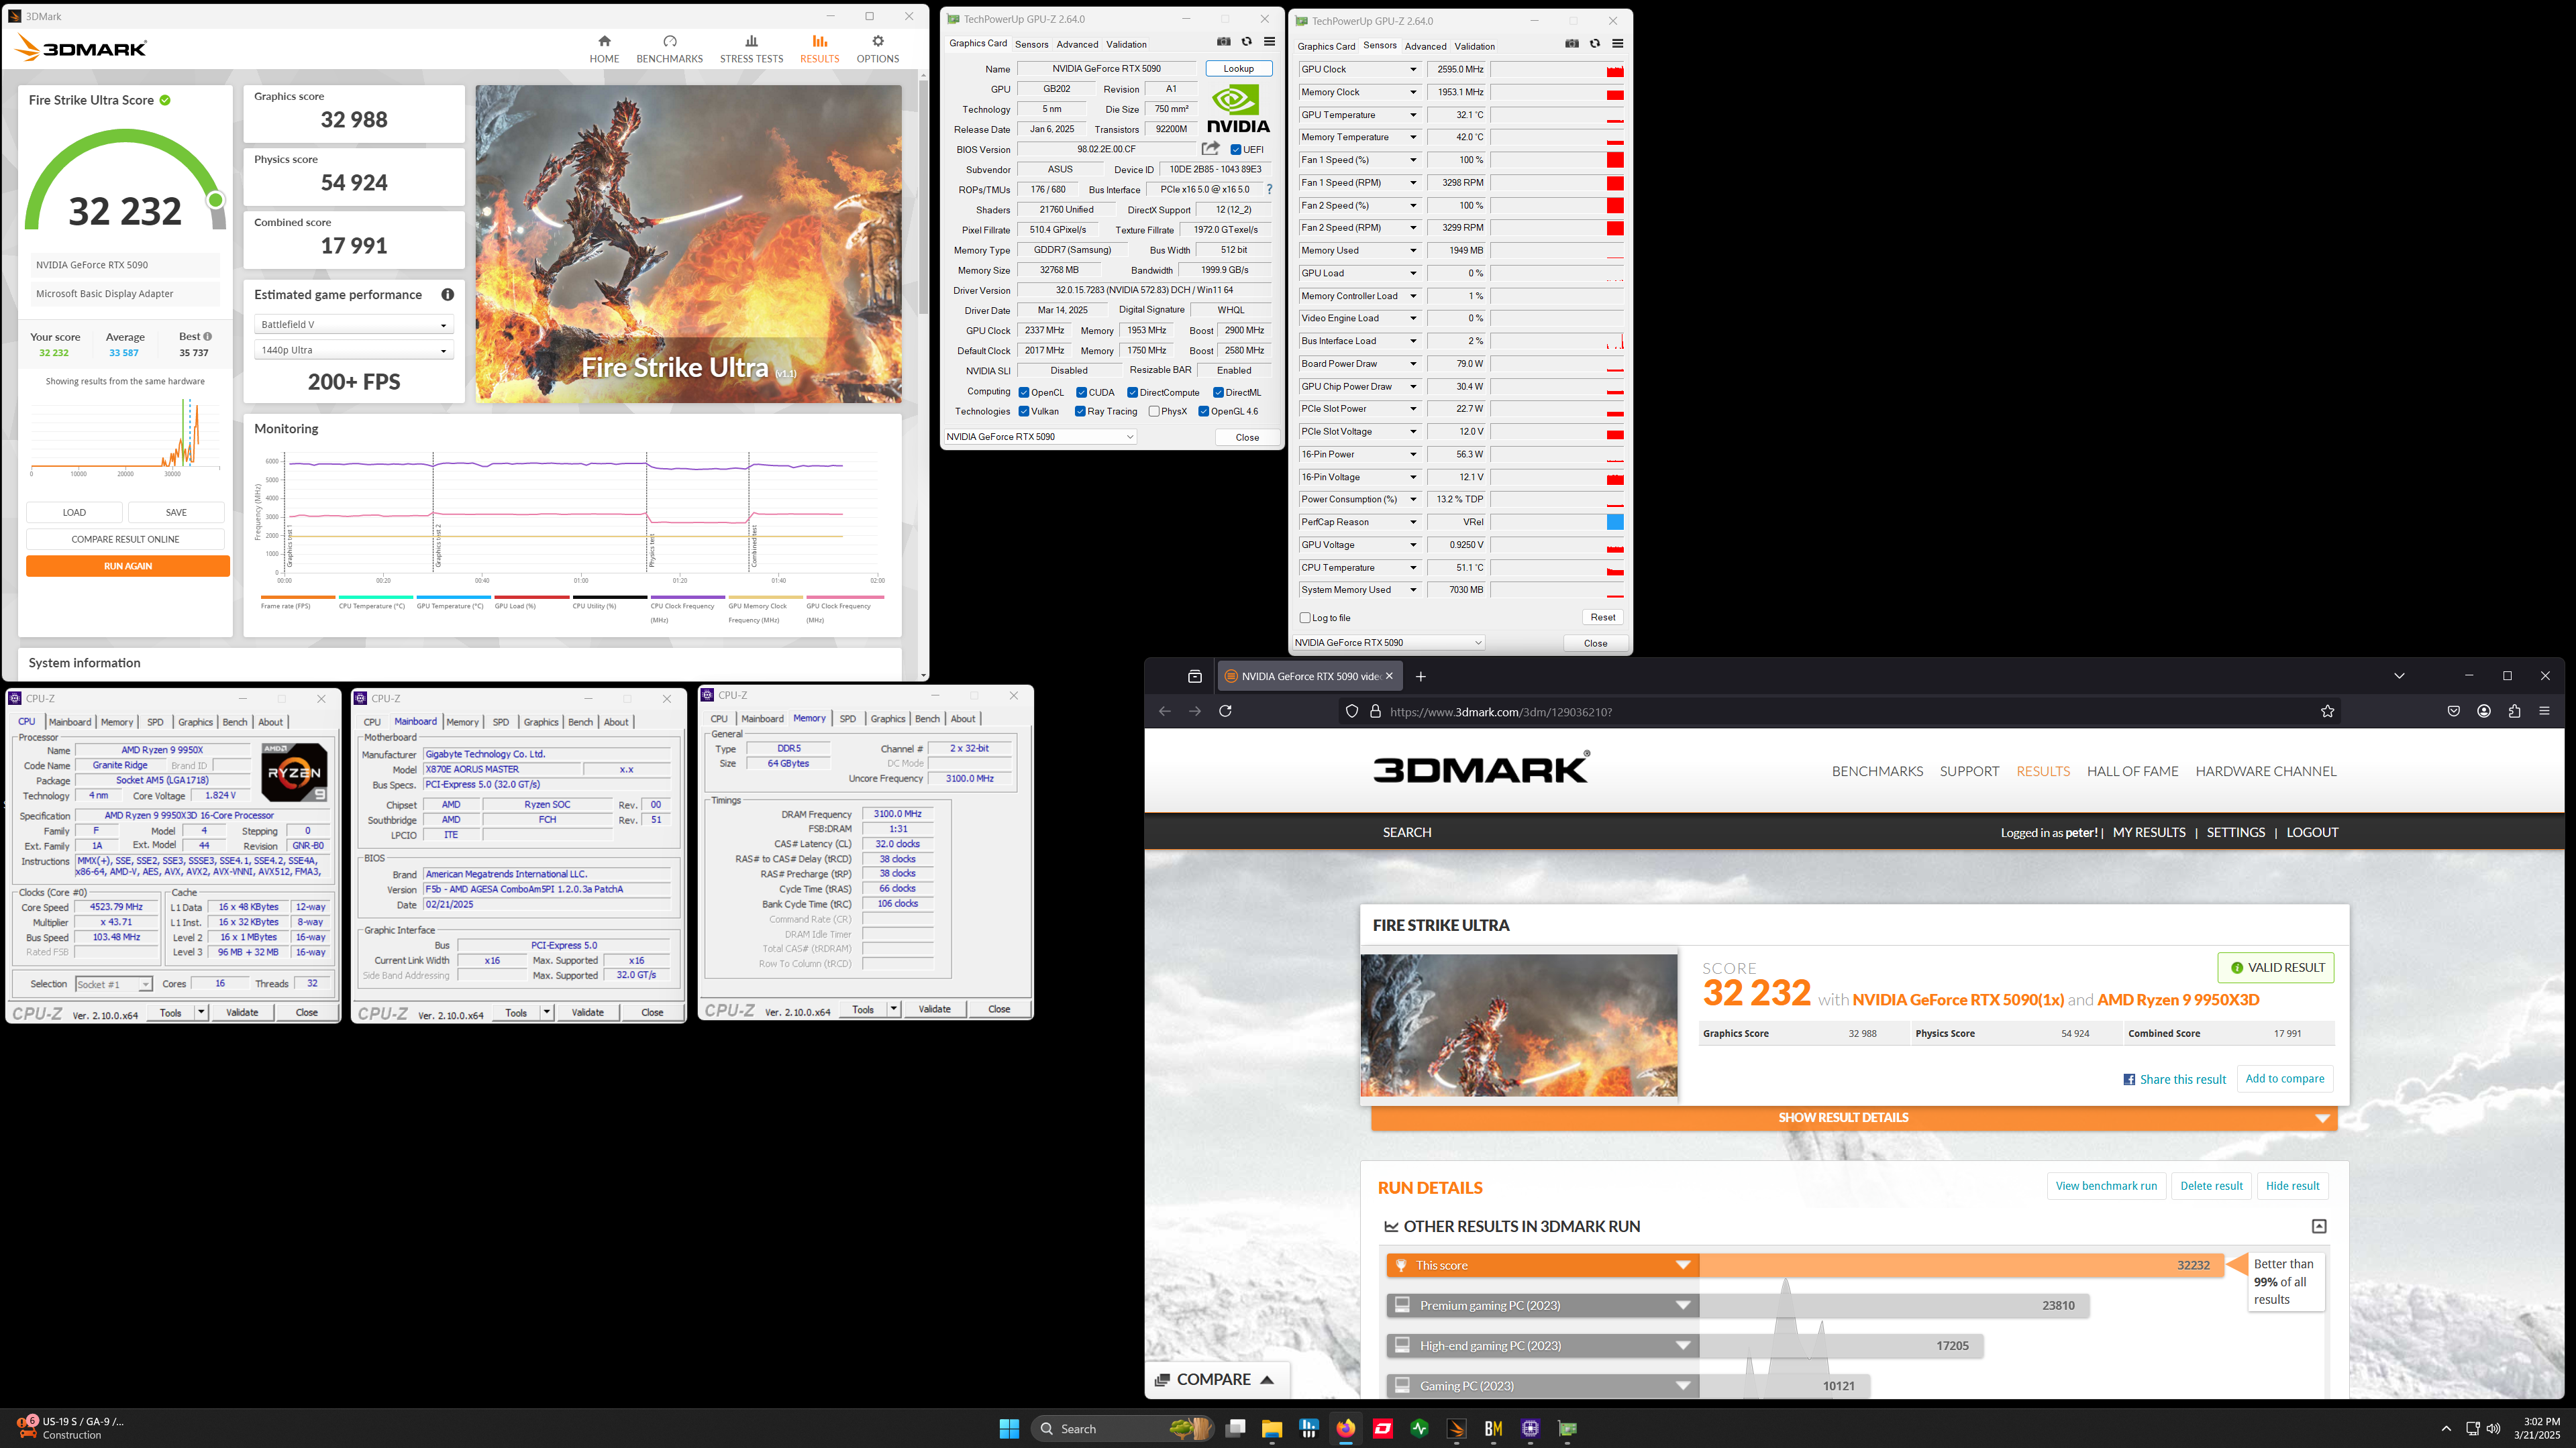Switch to Sensors tab in GPU-Z Graphics Card window

[x=1031, y=44]
